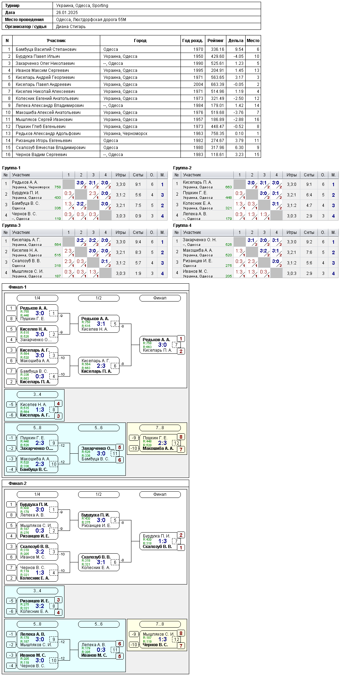Image resolution: width=342 pixels, height=676 pixels.
Task: Click the 7...8 placement label in Финал-1
Action: [160, 428]
